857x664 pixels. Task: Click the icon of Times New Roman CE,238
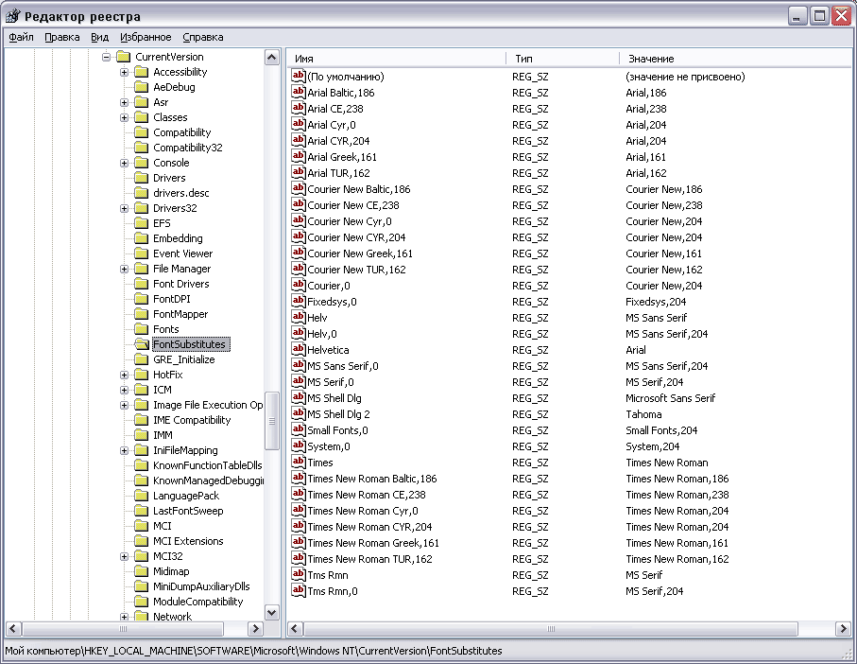tap(298, 494)
